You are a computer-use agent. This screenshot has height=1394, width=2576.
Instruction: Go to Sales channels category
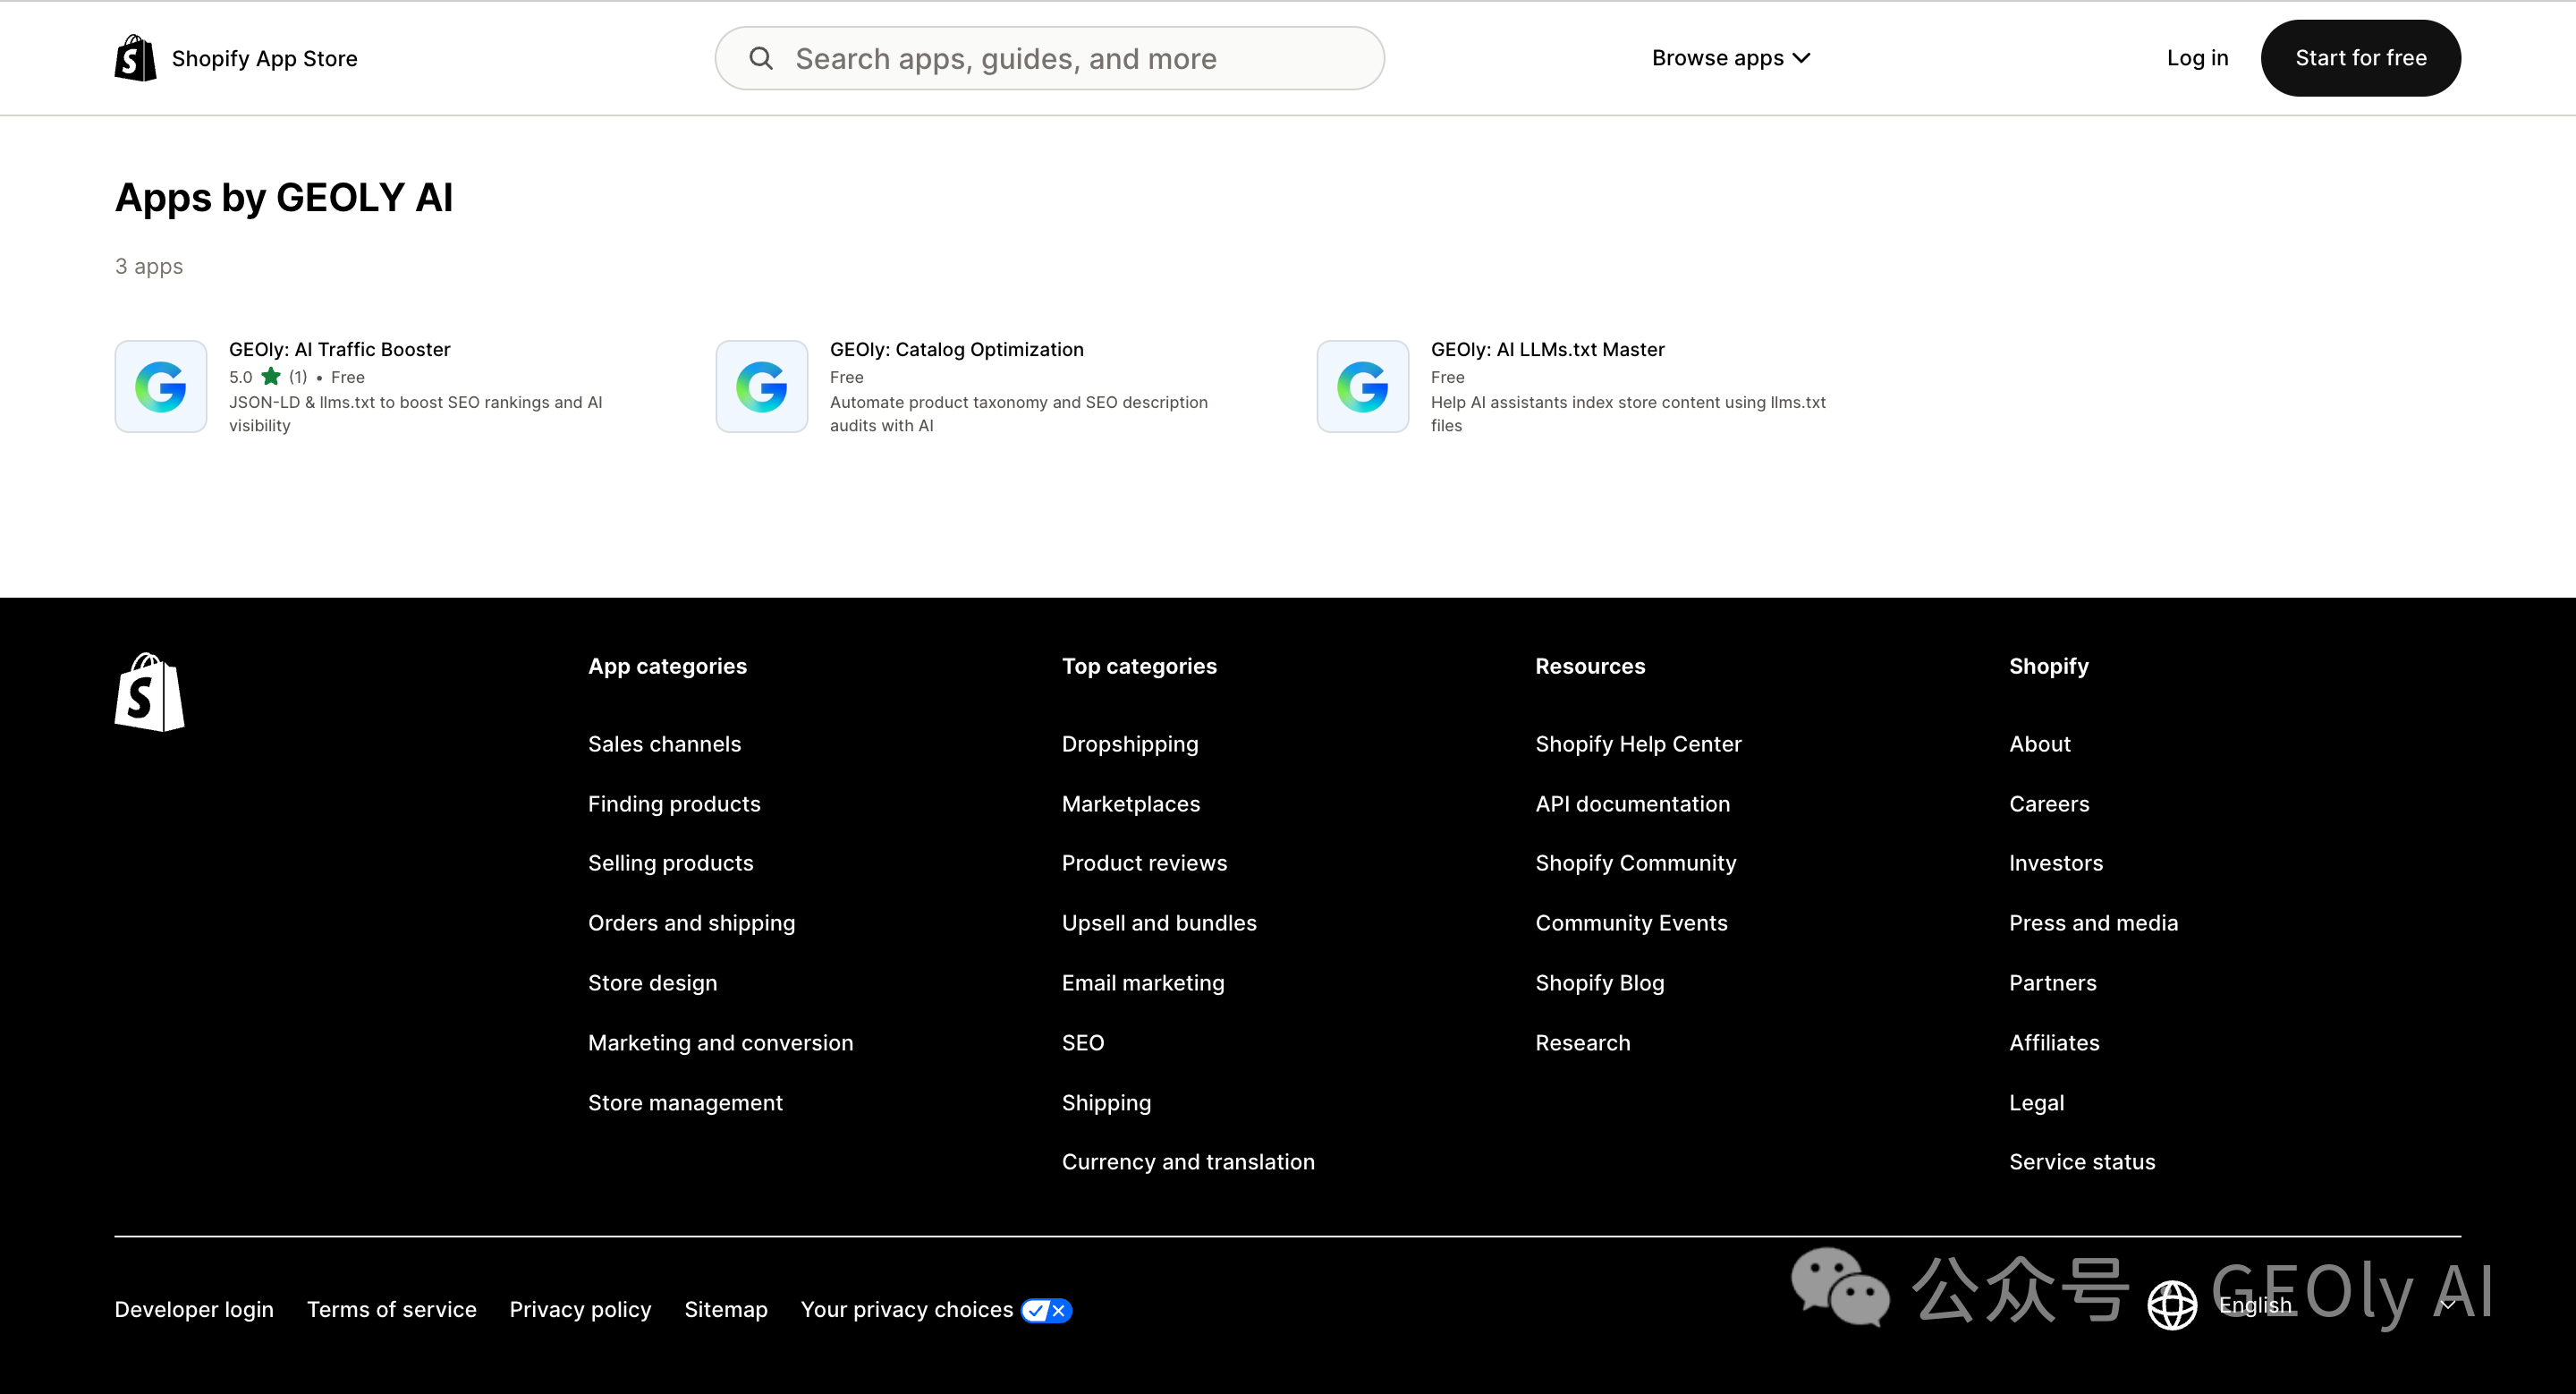point(665,744)
